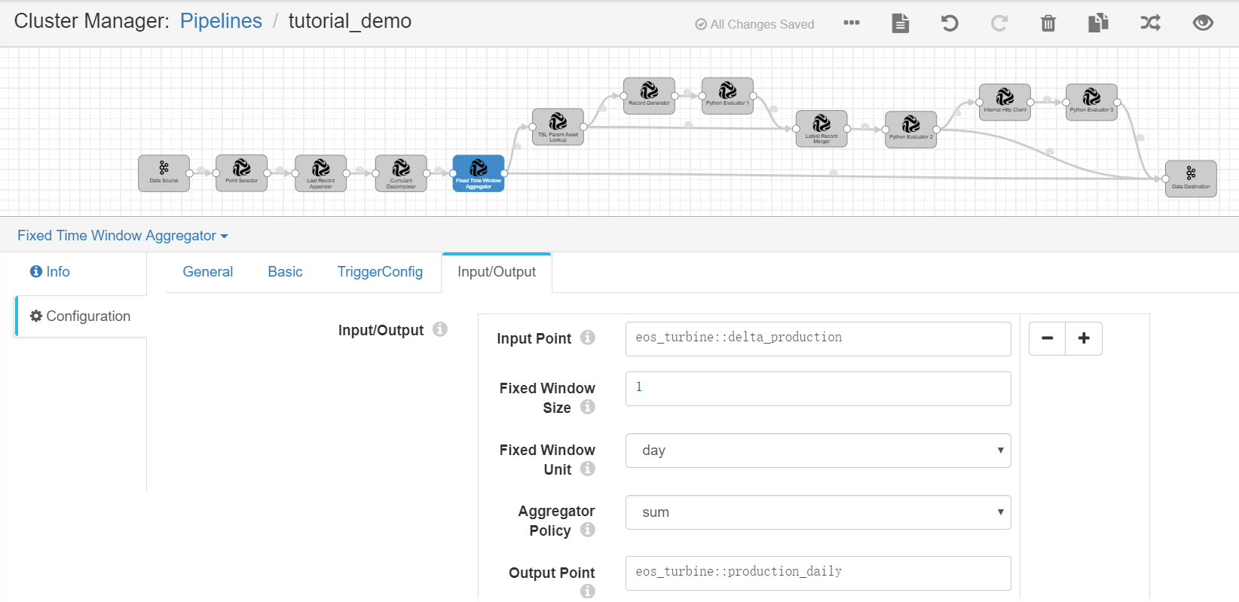This screenshot has width=1239, height=602.
Task: Click the minus button to remove input/output
Action: 1047,338
